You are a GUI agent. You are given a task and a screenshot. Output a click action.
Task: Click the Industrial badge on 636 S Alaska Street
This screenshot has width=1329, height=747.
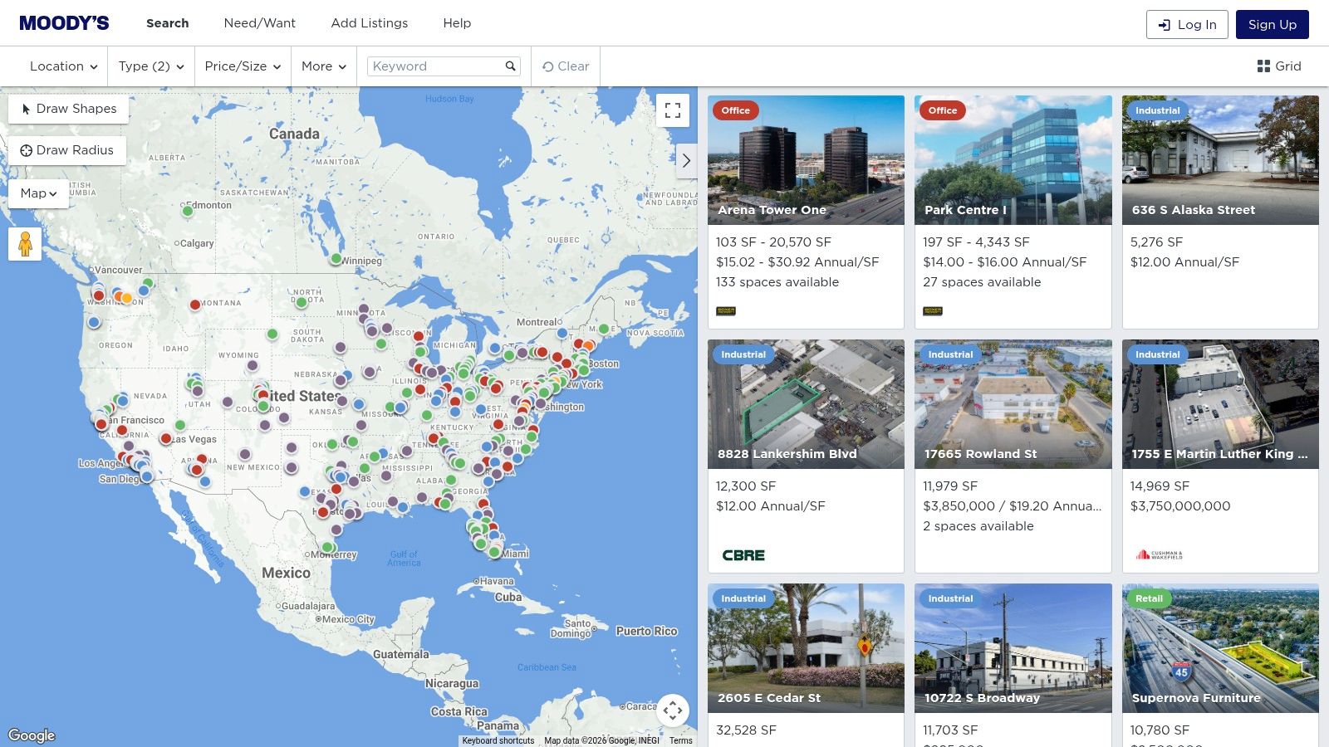click(1157, 110)
